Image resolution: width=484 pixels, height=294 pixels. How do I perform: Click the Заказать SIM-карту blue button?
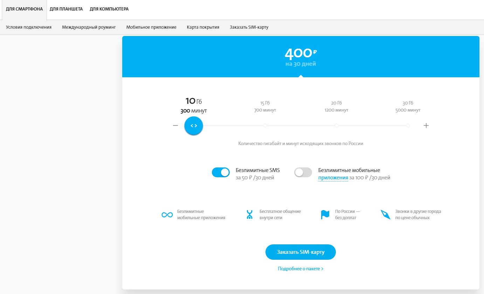pyautogui.click(x=300, y=252)
